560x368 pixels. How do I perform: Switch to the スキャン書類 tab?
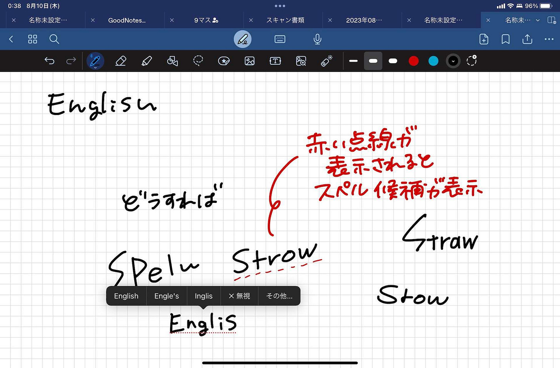[x=285, y=20]
